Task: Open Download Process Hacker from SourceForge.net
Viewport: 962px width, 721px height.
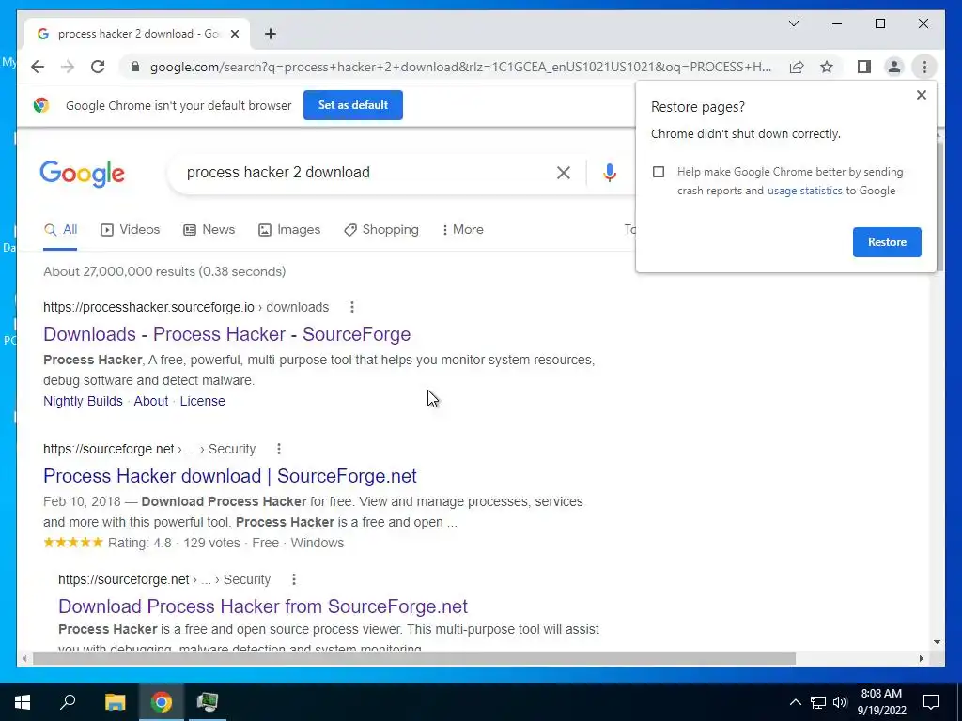Action: click(263, 606)
